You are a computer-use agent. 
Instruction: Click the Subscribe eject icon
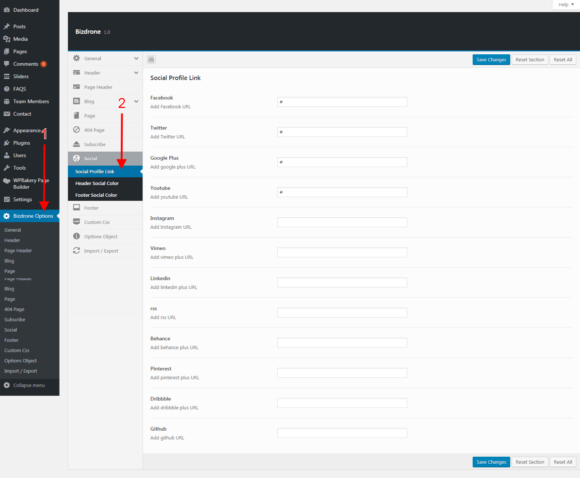(76, 144)
